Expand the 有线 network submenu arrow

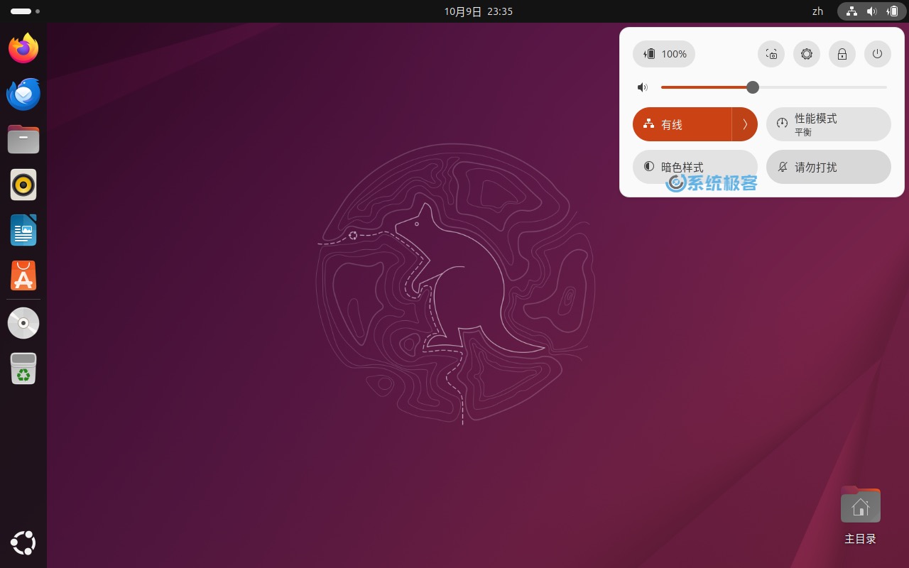point(745,124)
